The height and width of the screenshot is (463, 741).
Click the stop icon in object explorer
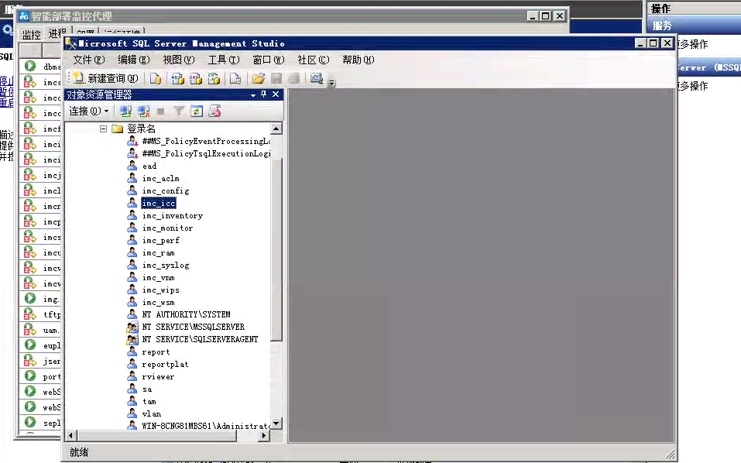click(161, 111)
